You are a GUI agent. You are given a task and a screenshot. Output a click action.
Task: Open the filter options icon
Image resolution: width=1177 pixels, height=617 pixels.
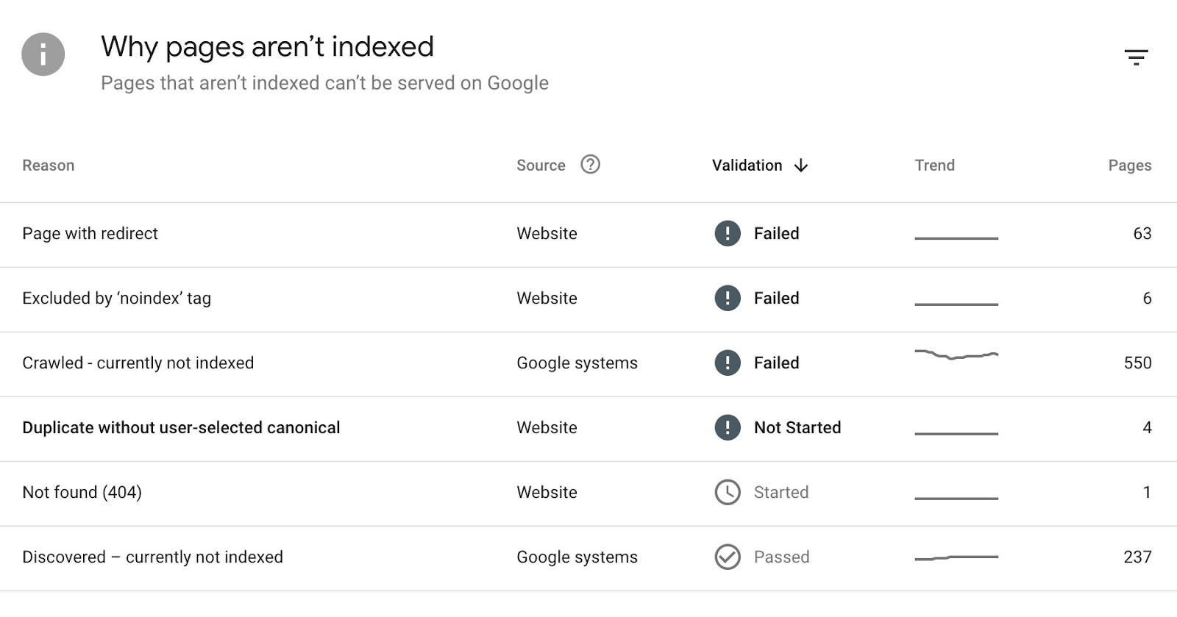[1137, 56]
